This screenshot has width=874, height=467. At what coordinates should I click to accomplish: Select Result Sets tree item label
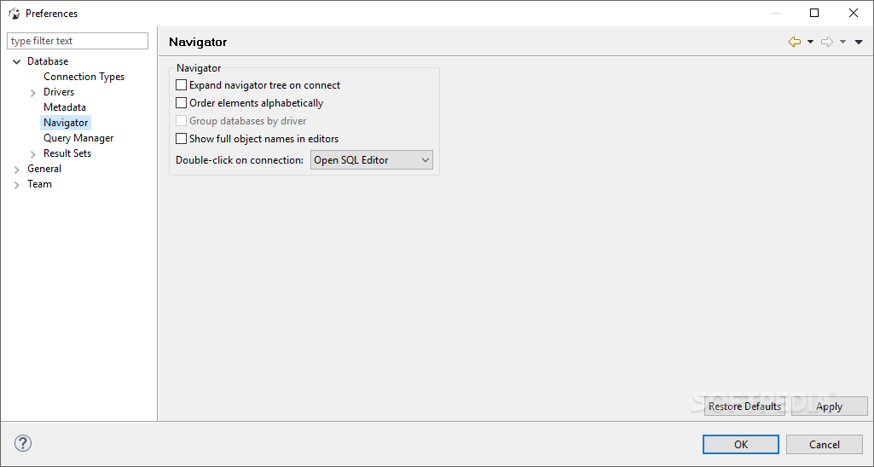coord(67,153)
